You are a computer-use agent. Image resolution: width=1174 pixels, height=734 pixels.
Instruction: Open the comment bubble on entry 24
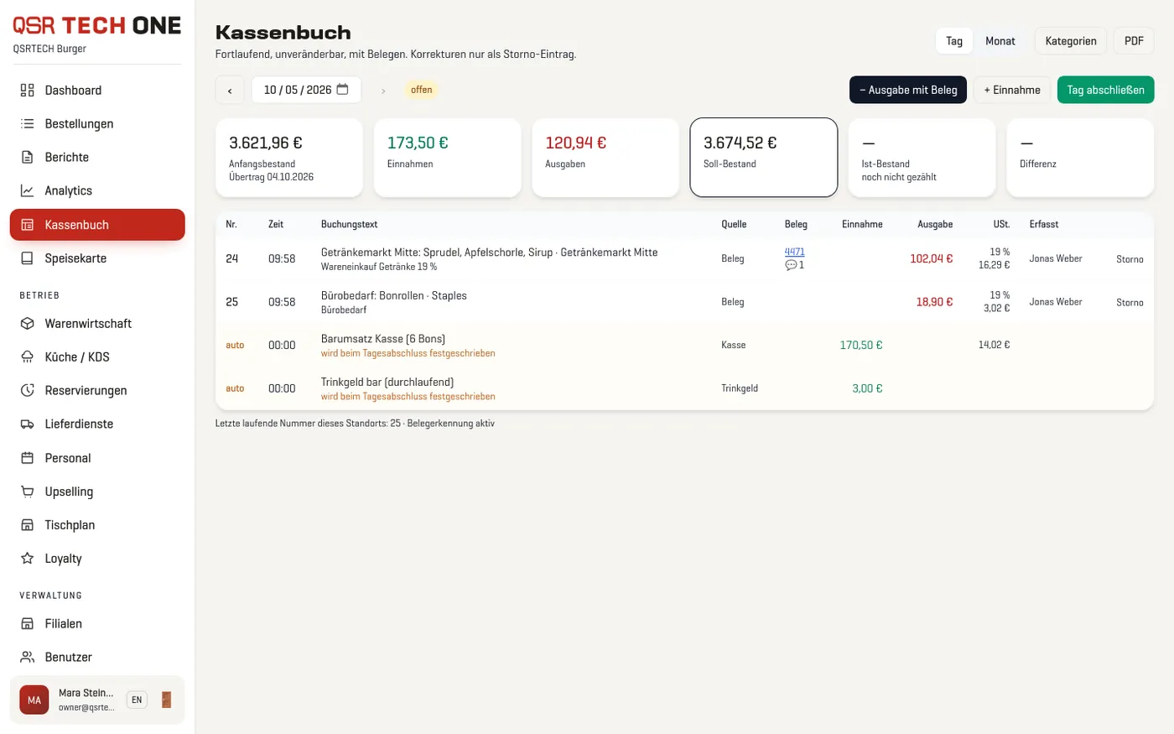click(x=794, y=265)
